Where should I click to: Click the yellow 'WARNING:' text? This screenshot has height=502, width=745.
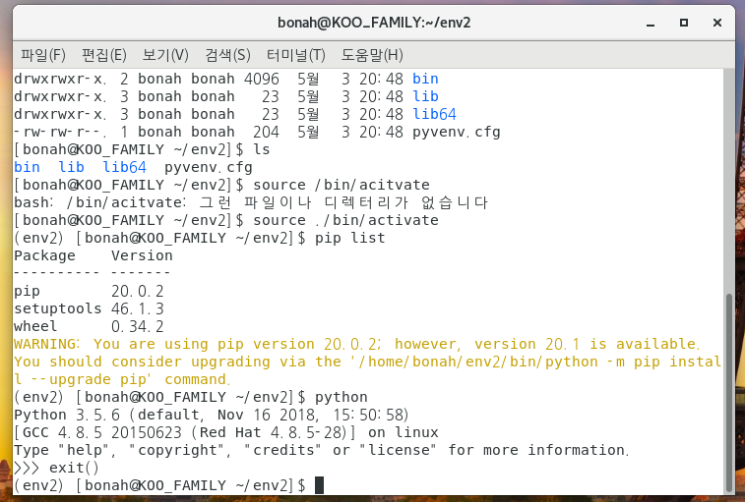coord(47,344)
